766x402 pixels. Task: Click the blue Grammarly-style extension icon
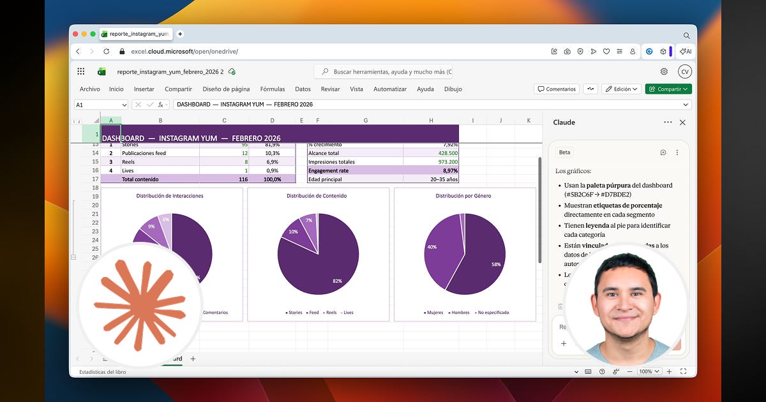[x=649, y=51]
